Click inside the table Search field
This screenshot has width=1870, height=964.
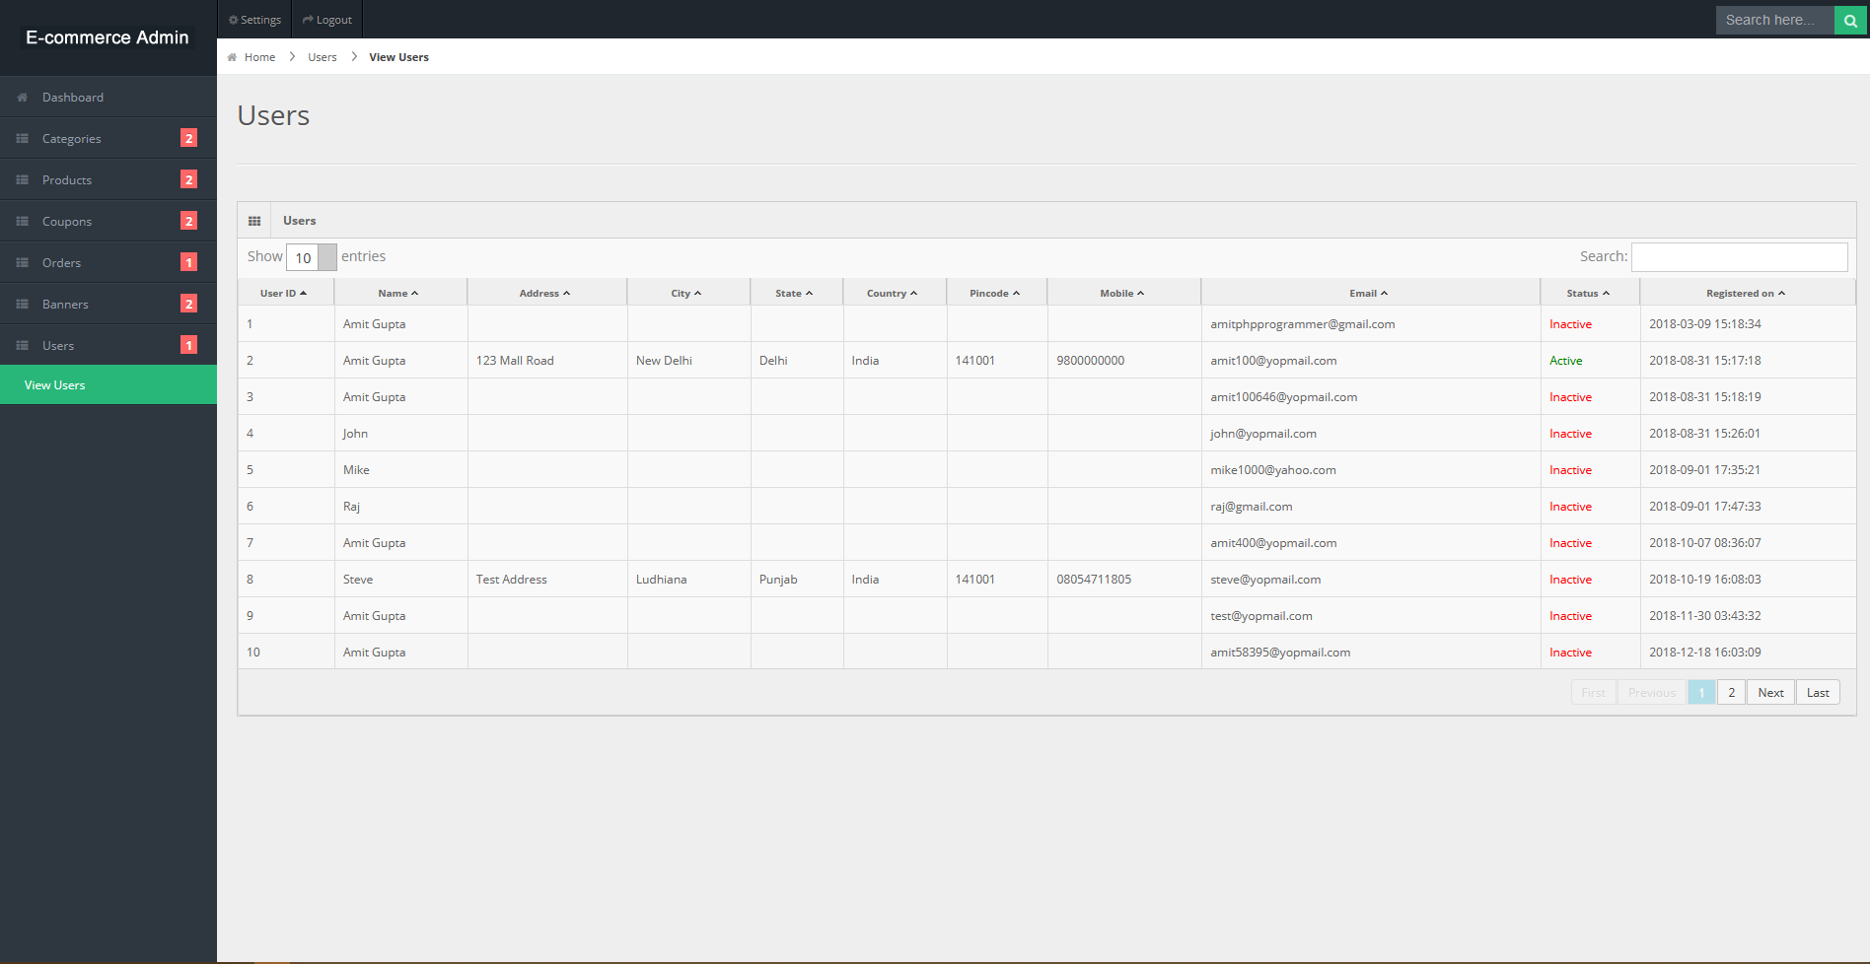point(1739,256)
